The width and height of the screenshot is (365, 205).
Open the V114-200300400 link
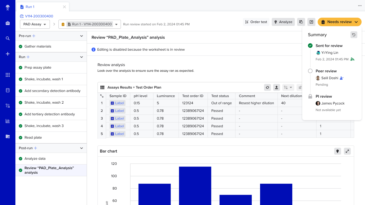tap(39, 16)
